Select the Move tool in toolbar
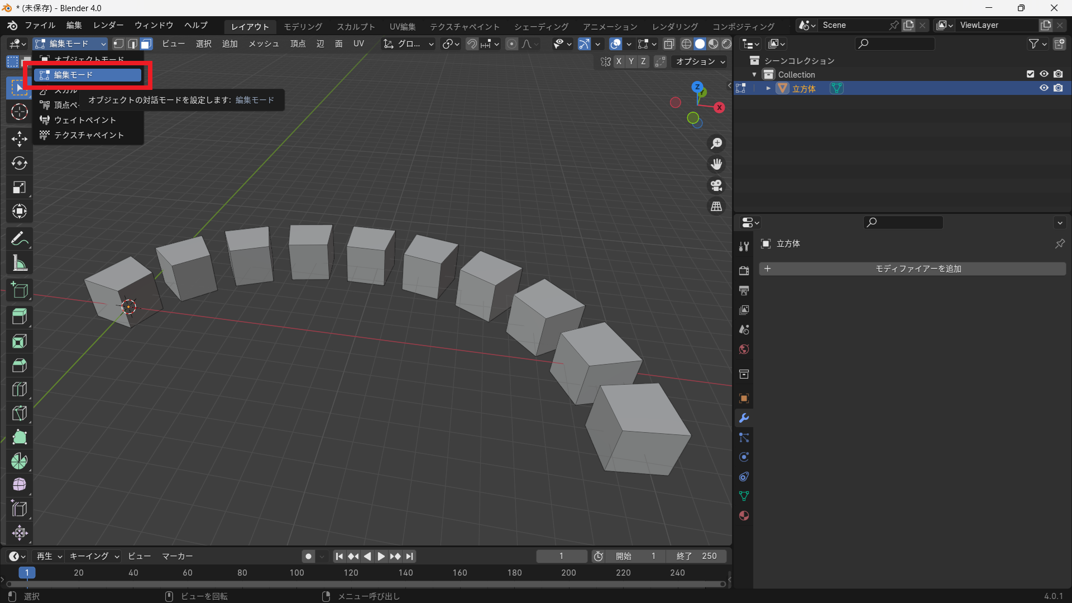Image resolution: width=1072 pixels, height=603 pixels. coord(20,138)
